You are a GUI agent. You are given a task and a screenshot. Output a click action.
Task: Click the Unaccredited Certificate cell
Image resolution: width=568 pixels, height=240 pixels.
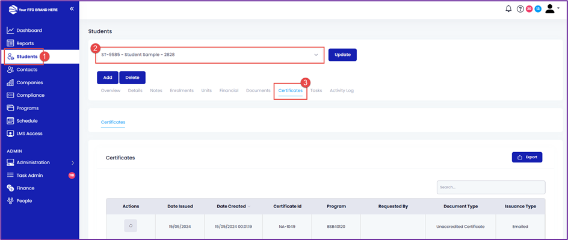(x=460, y=227)
